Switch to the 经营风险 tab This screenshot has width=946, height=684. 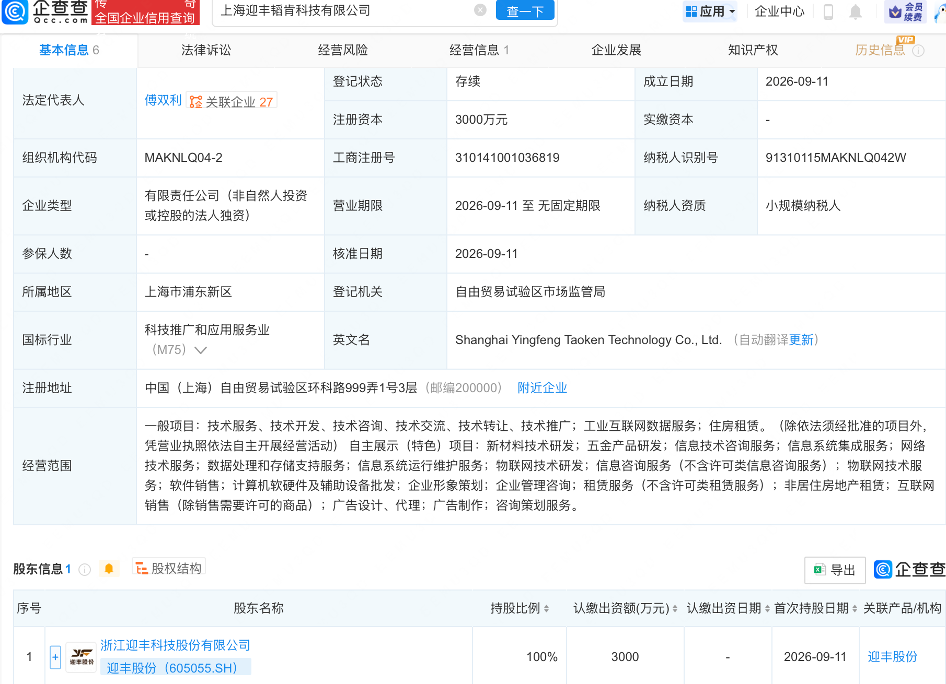pyautogui.click(x=343, y=50)
